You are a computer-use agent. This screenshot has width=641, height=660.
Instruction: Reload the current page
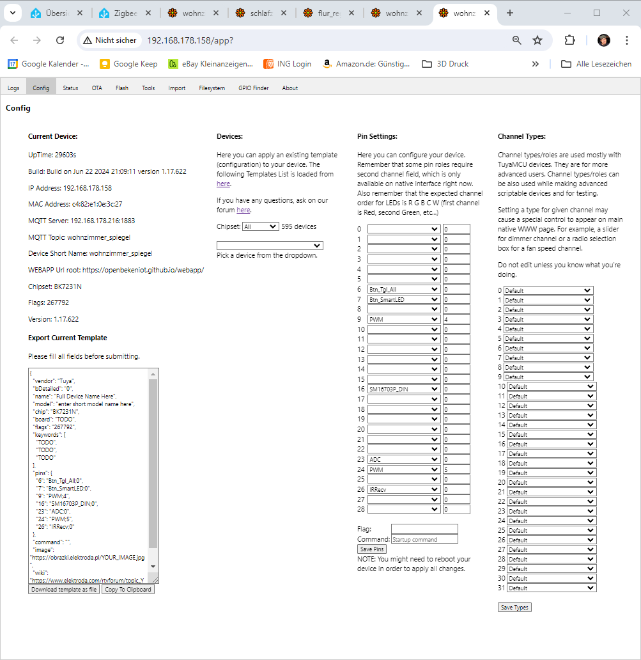(60, 40)
